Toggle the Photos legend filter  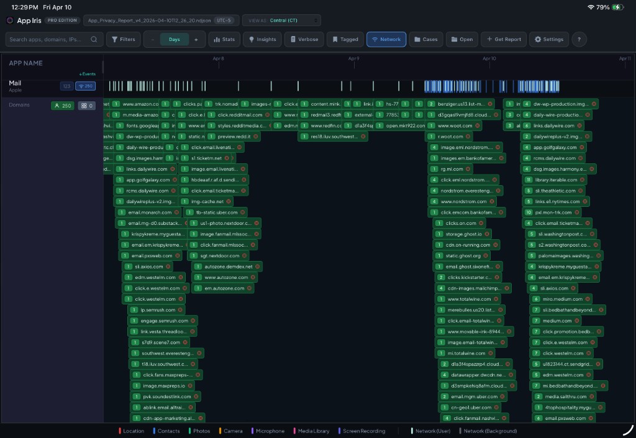tap(199, 431)
